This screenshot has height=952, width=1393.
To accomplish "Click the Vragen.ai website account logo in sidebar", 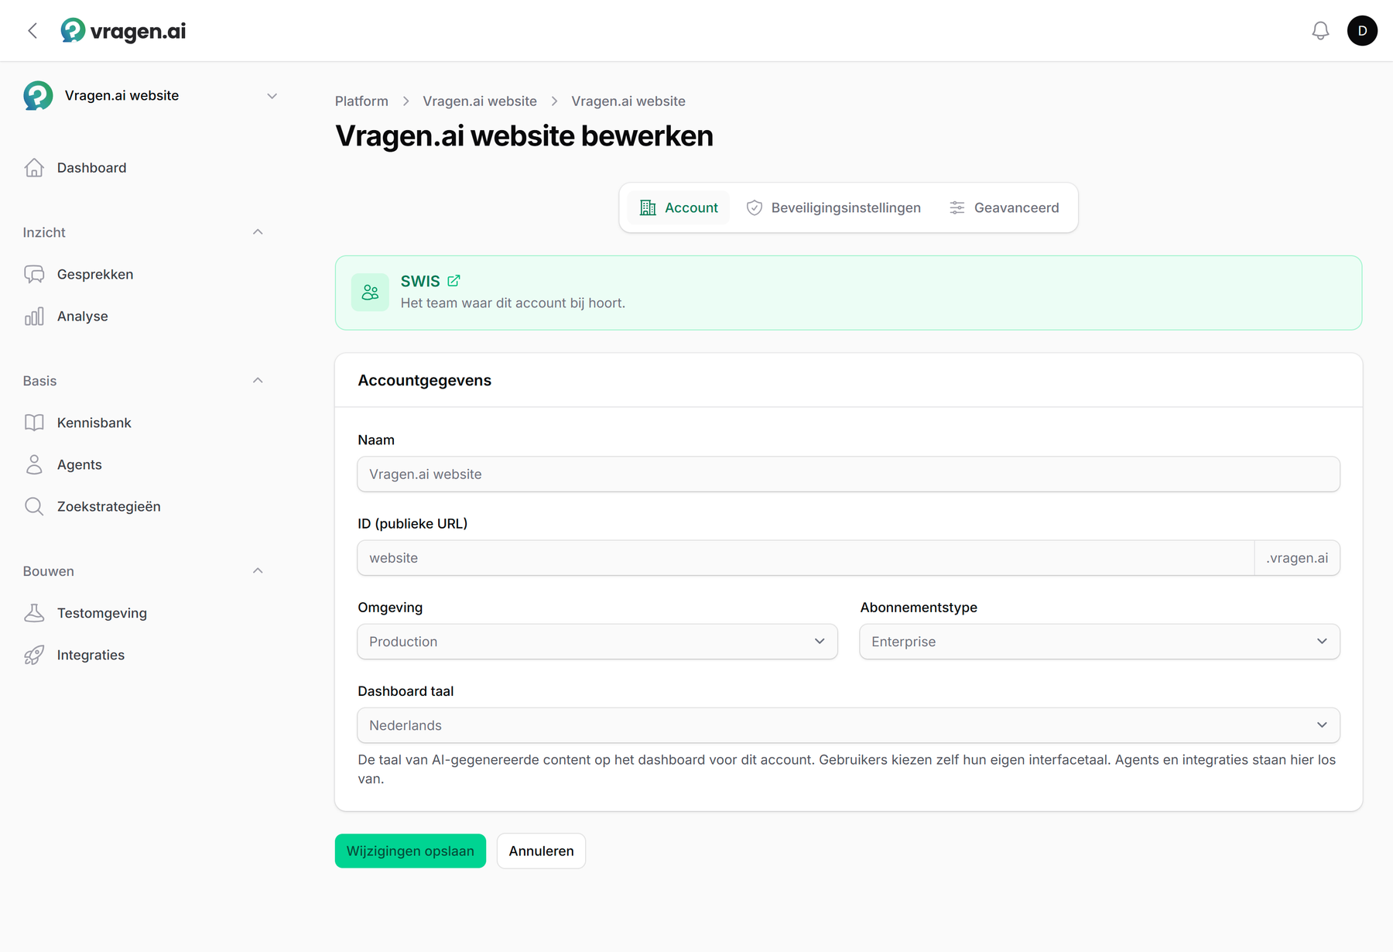I will click(38, 96).
